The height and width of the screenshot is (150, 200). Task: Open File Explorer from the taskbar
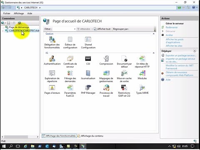(32, 146)
